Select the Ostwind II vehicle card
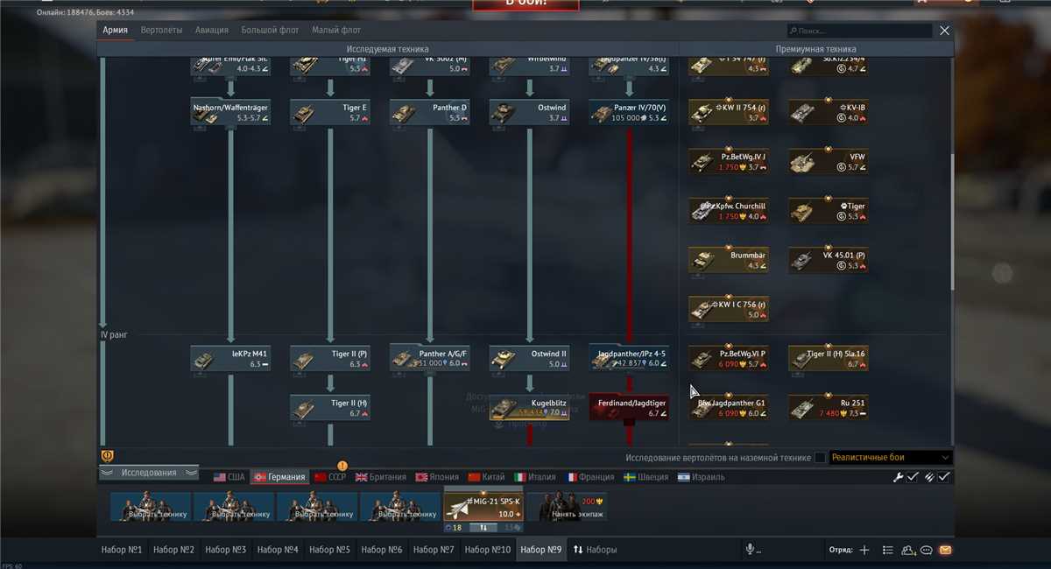The image size is (1051, 569). 530,358
